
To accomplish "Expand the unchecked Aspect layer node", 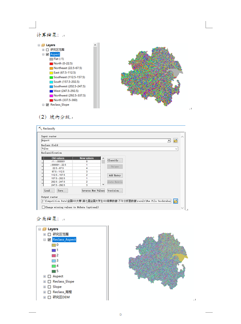I will tap(45, 276).
